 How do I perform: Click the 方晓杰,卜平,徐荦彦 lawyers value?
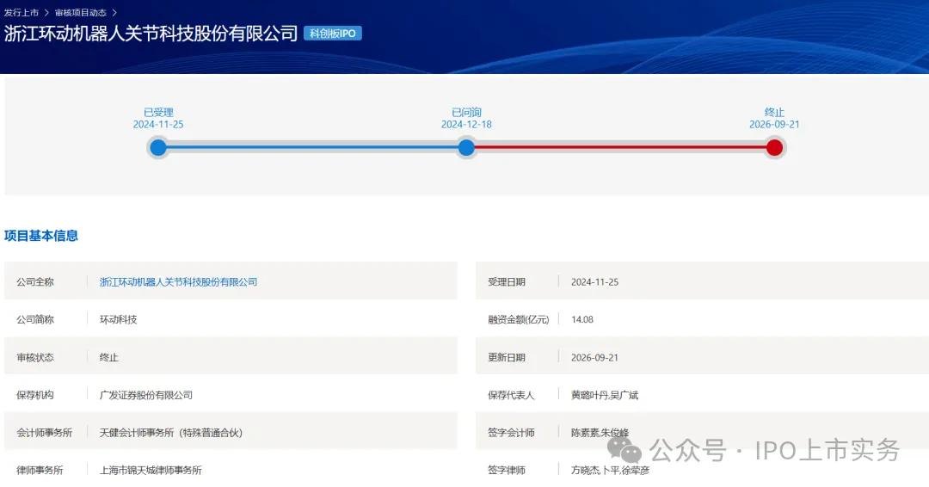pos(610,470)
